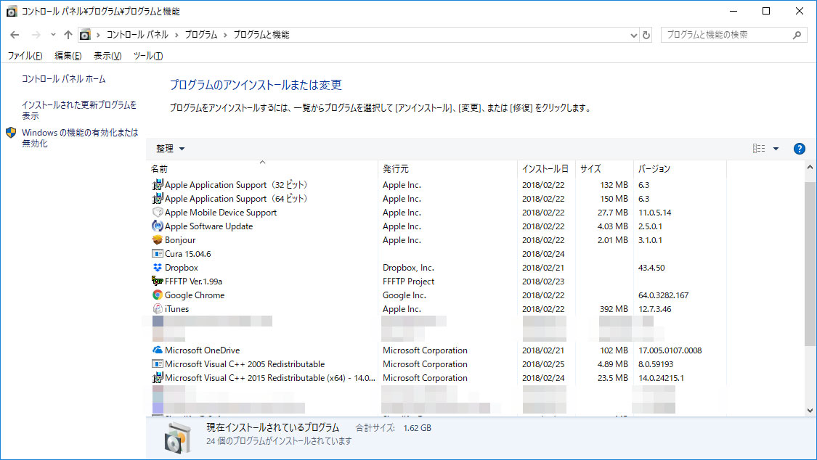
Task: Click version 64.0.3282.167 in the list
Action: click(x=663, y=295)
